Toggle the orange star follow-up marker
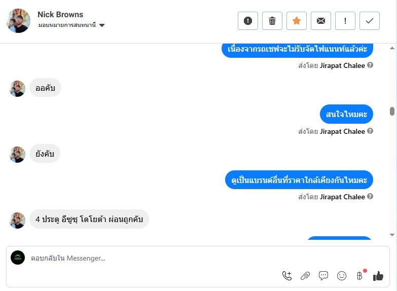Viewport: 397px width, 291px height. pos(297,21)
